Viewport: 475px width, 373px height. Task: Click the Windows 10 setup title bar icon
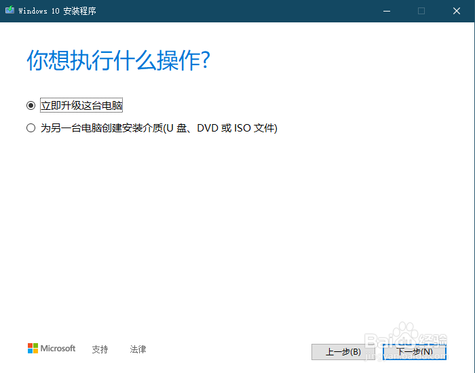click(x=9, y=10)
